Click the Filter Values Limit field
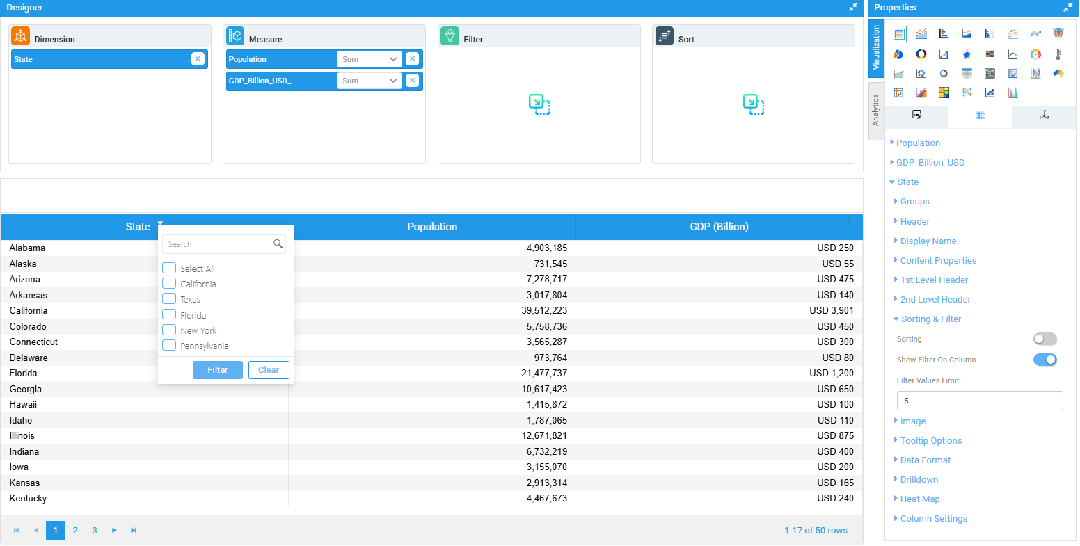 tap(979, 401)
